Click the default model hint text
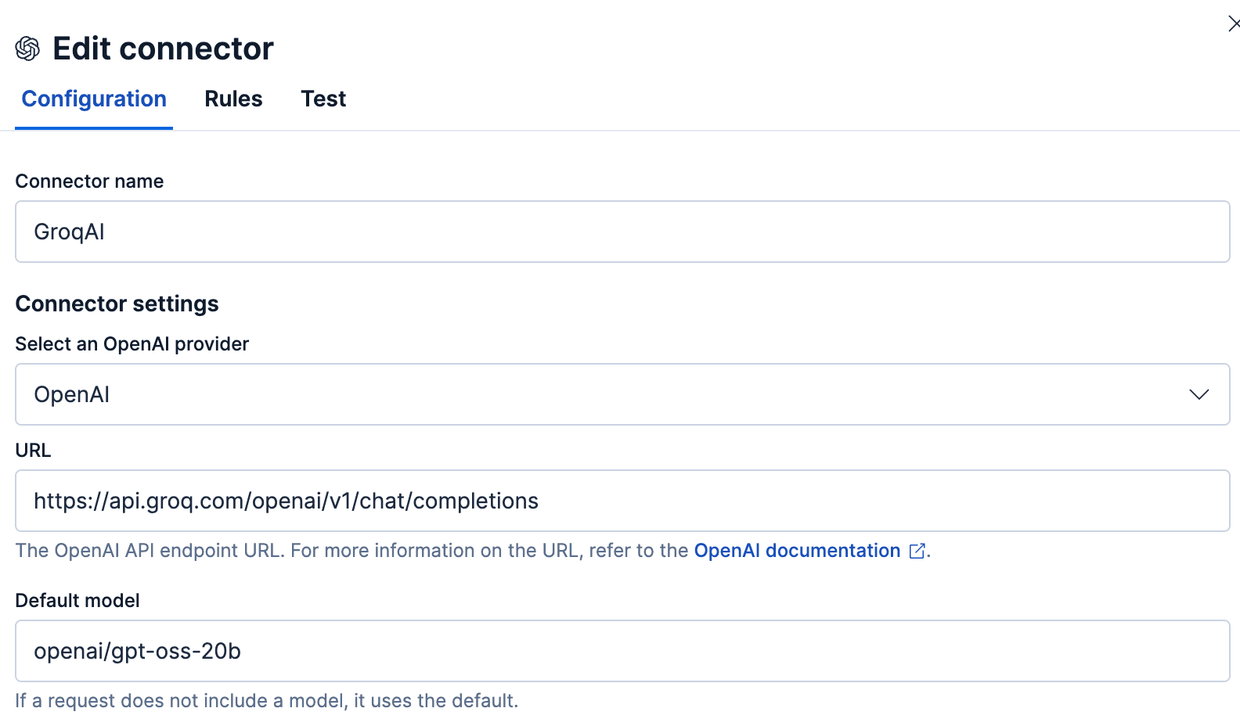 point(266,701)
